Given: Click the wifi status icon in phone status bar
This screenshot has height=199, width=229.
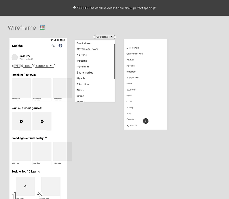Looking at the screenshot, I should click(x=52, y=40).
